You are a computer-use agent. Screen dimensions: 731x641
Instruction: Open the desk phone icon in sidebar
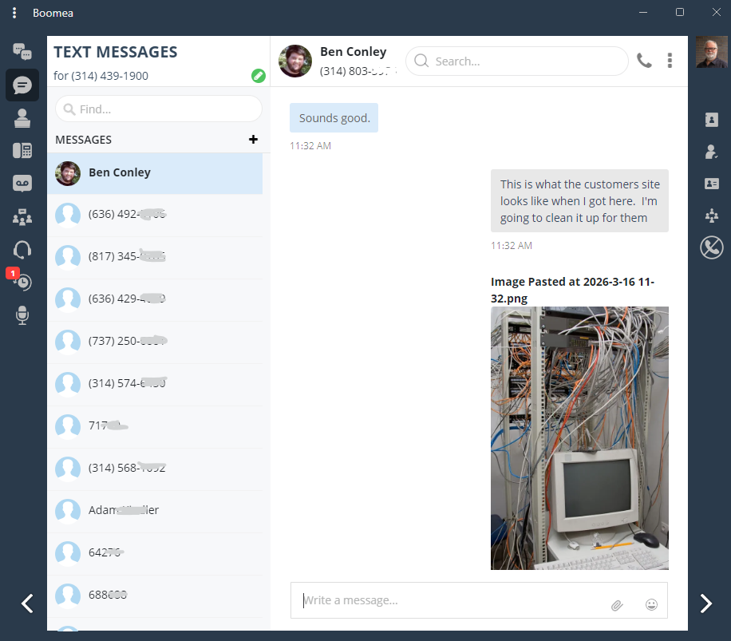(x=22, y=151)
